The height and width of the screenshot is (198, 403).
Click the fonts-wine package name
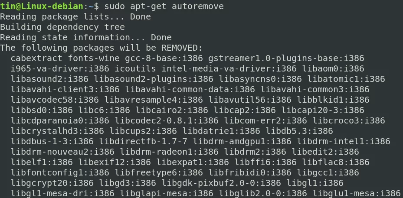(x=94, y=58)
